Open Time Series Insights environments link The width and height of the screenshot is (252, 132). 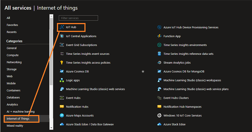point(185,45)
